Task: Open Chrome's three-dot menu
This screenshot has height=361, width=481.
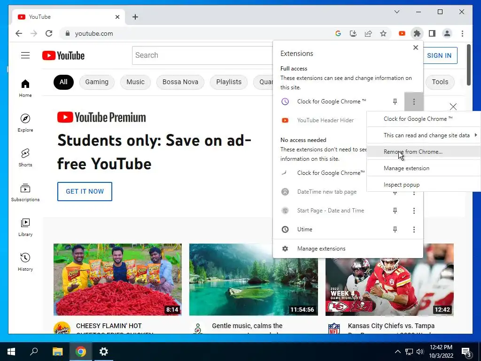Action: pos(462,33)
